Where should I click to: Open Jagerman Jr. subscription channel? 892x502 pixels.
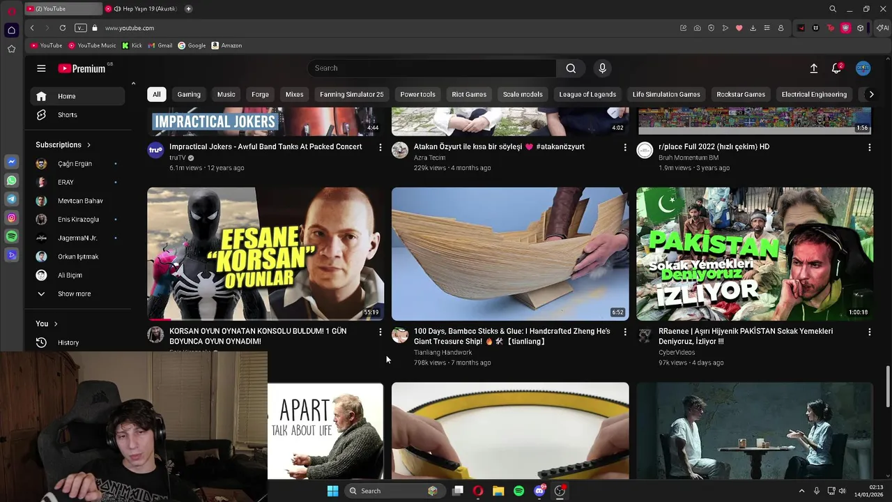tap(77, 238)
